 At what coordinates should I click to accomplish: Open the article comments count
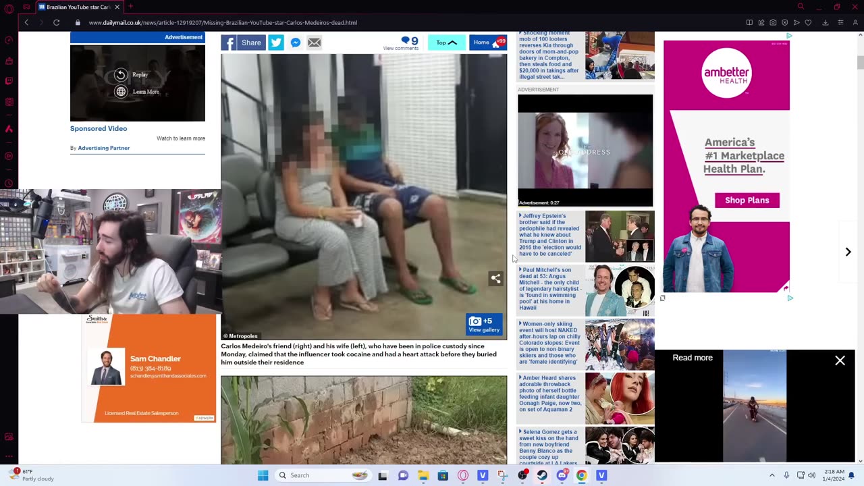(401, 43)
